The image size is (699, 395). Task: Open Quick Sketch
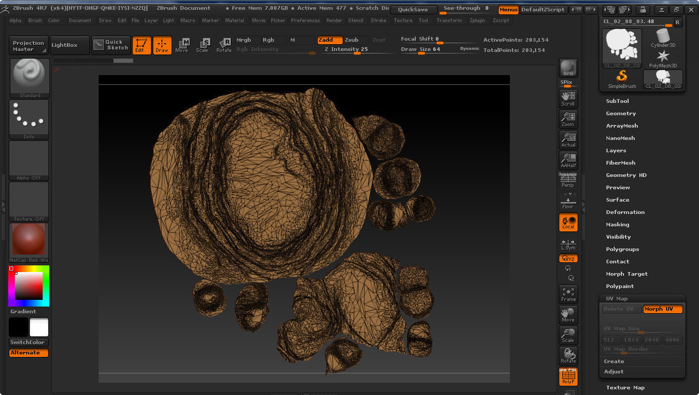click(x=111, y=45)
